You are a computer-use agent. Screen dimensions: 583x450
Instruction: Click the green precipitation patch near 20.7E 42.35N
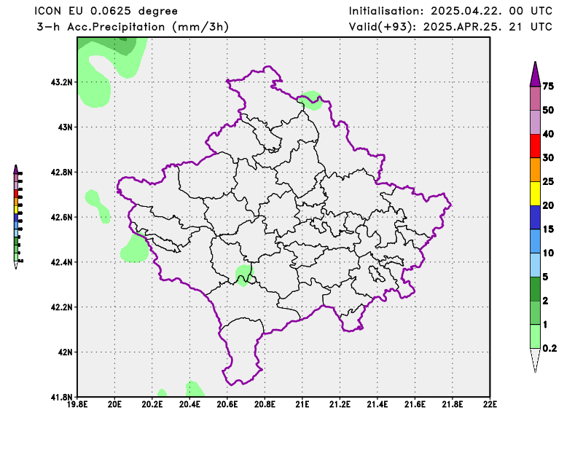pyautogui.click(x=244, y=275)
